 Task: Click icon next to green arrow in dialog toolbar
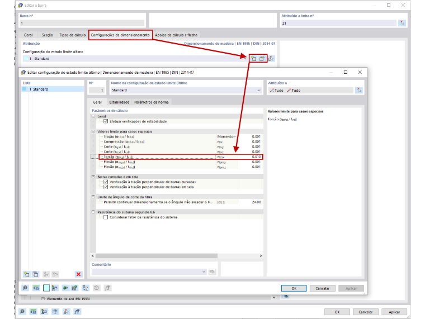tap(74, 288)
